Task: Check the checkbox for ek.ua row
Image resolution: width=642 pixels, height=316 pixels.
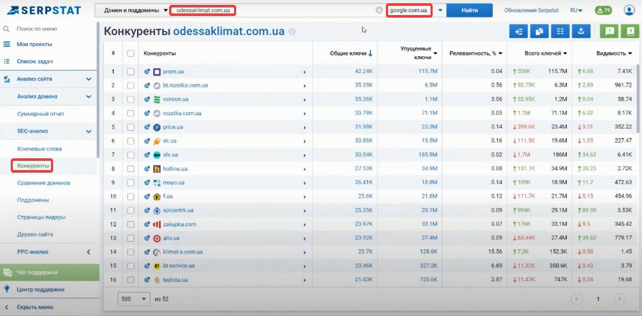Action: 130,141
